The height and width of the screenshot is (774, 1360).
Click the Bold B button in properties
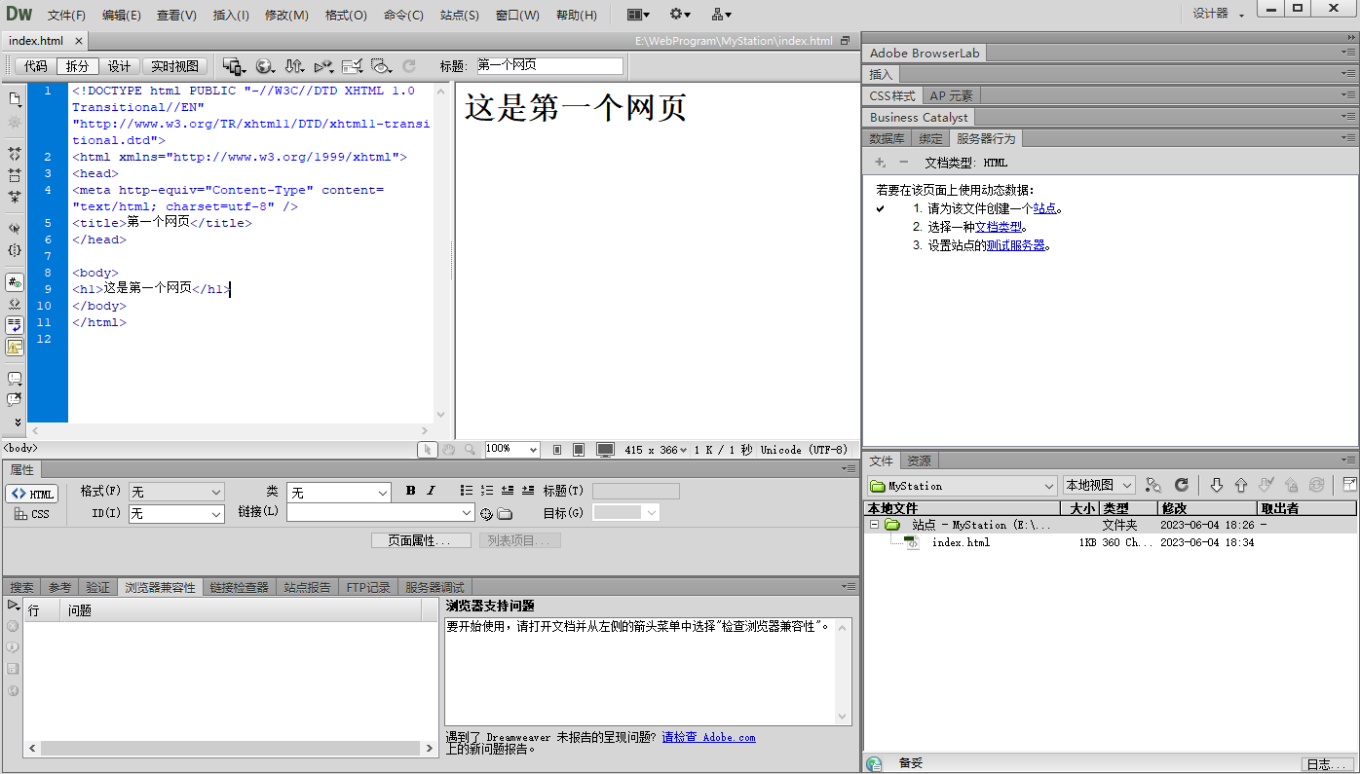pos(410,491)
